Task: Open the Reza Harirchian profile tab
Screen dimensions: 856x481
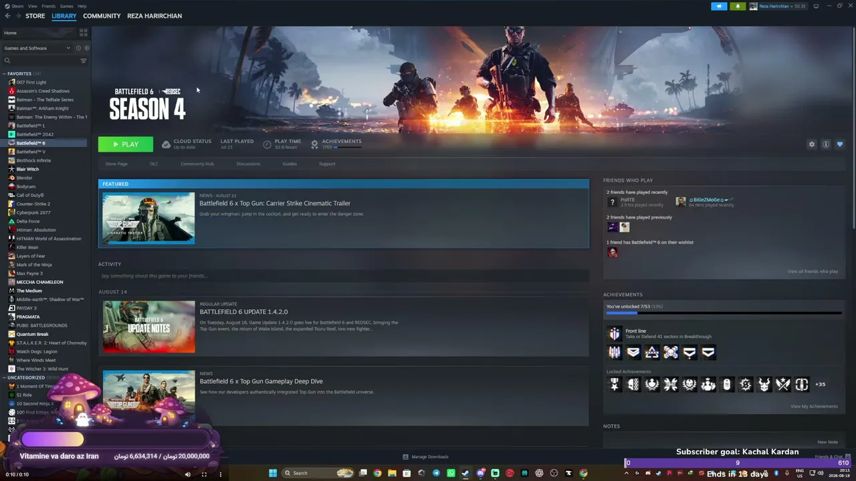Action: point(154,16)
